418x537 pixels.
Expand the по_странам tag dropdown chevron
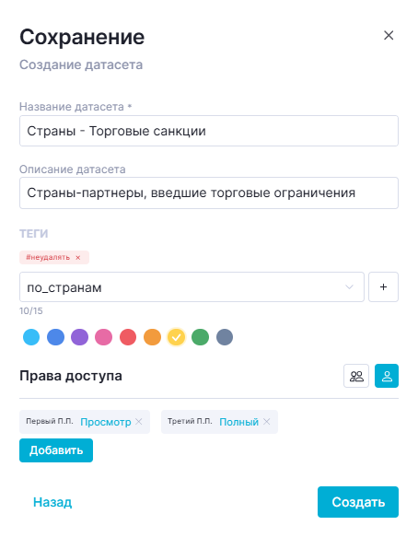[349, 287]
